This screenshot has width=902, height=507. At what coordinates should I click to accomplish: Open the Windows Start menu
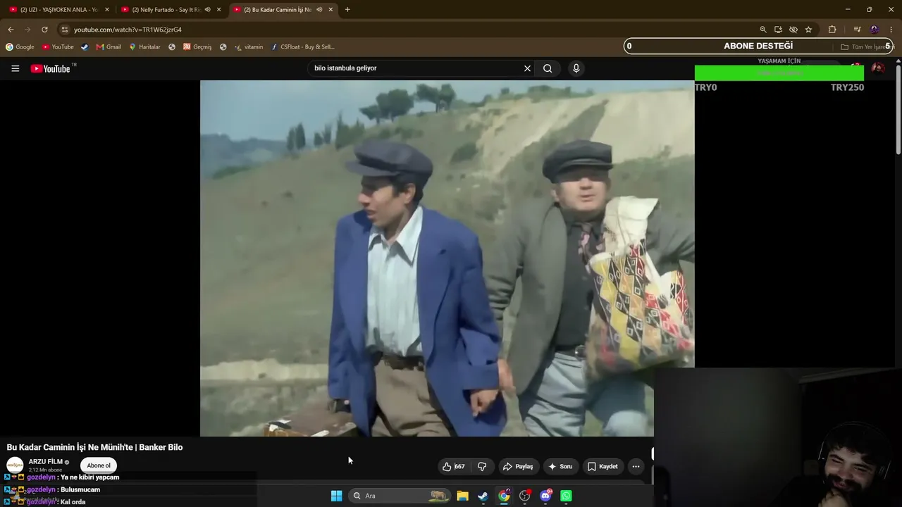(x=337, y=496)
